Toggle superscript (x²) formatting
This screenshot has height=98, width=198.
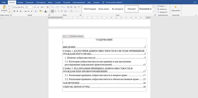tap(32, 11)
